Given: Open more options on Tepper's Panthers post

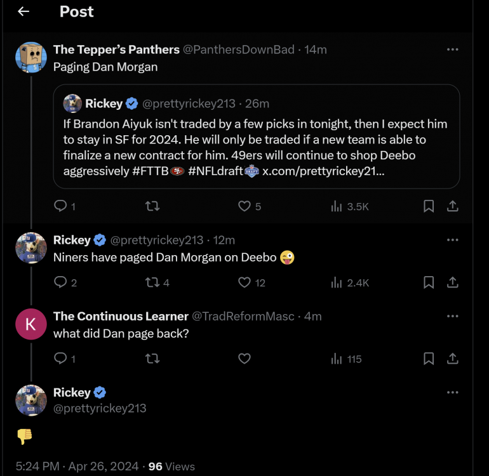Looking at the screenshot, I should (452, 50).
